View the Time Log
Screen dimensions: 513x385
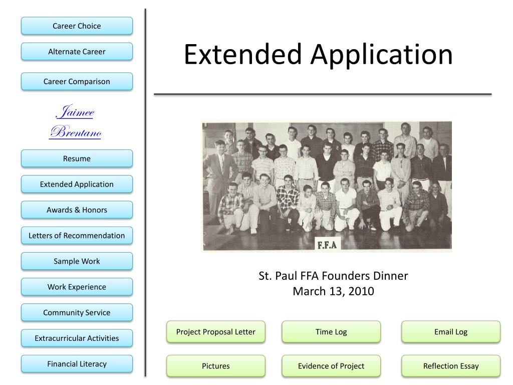[331, 332]
